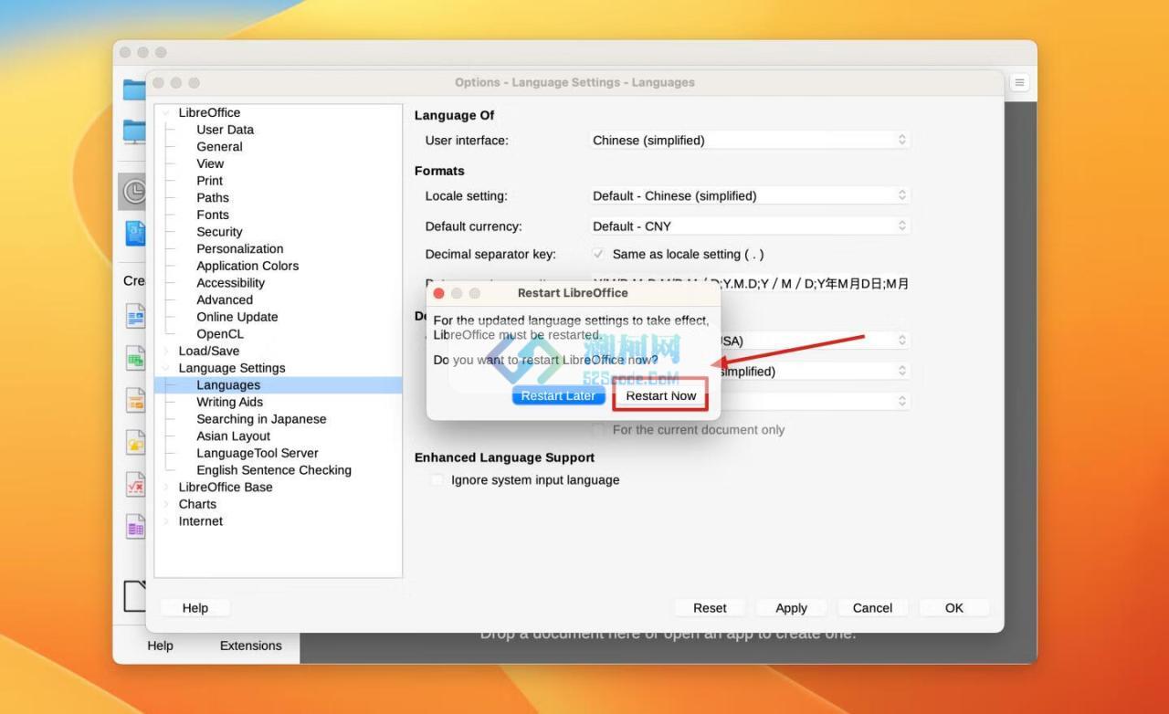1169x714 pixels.
Task: Click the Impress Presentation icon in Start Center
Action: tap(135, 401)
